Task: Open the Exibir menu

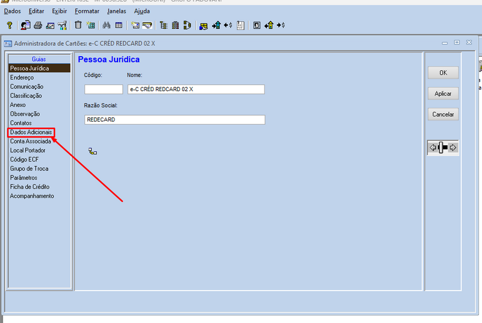Action: pyautogui.click(x=59, y=11)
